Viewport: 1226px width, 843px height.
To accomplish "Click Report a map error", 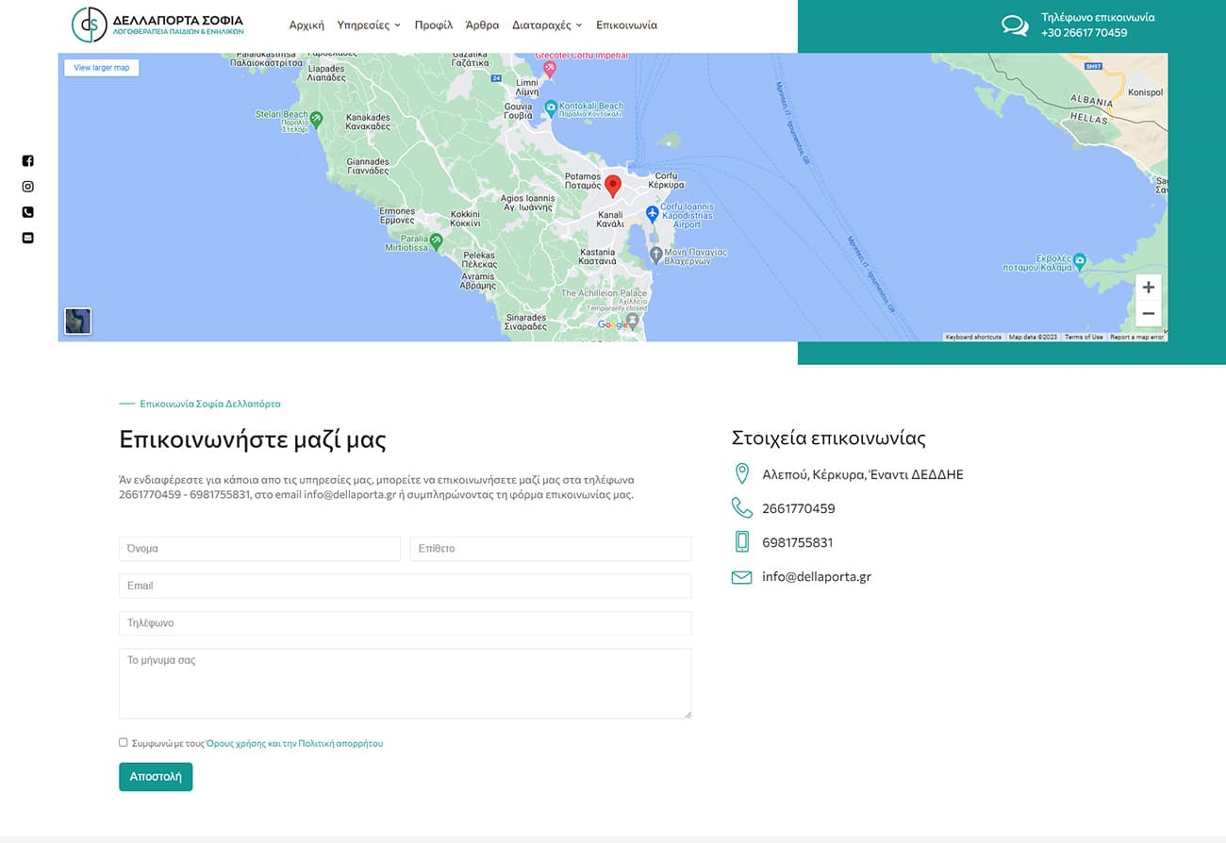I will [x=1136, y=337].
